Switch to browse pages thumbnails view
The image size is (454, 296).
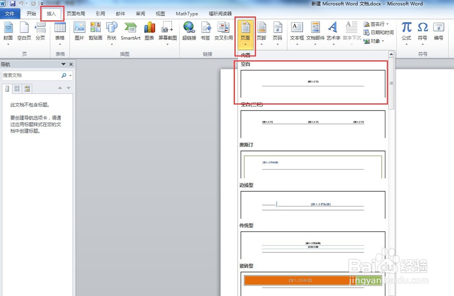tap(17, 88)
